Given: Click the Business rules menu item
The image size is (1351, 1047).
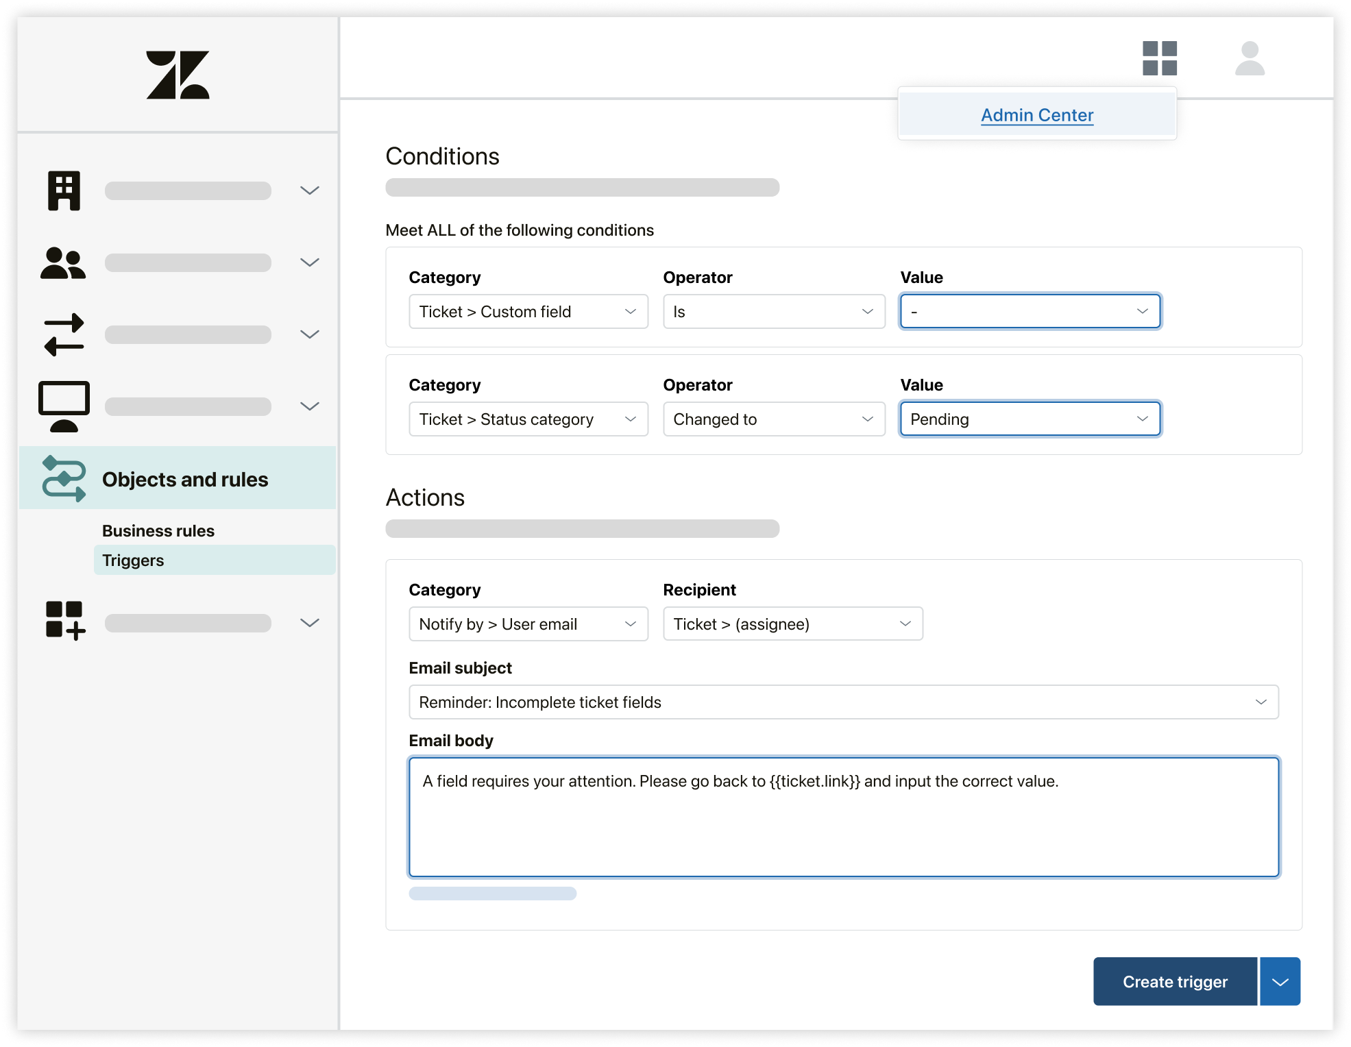Looking at the screenshot, I should tap(158, 530).
